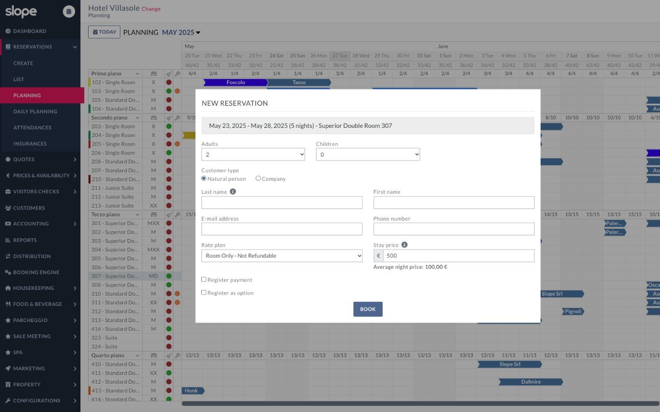This screenshot has height=412, width=660.
Task: Open the Create reservations submenu item
Action: 23,63
